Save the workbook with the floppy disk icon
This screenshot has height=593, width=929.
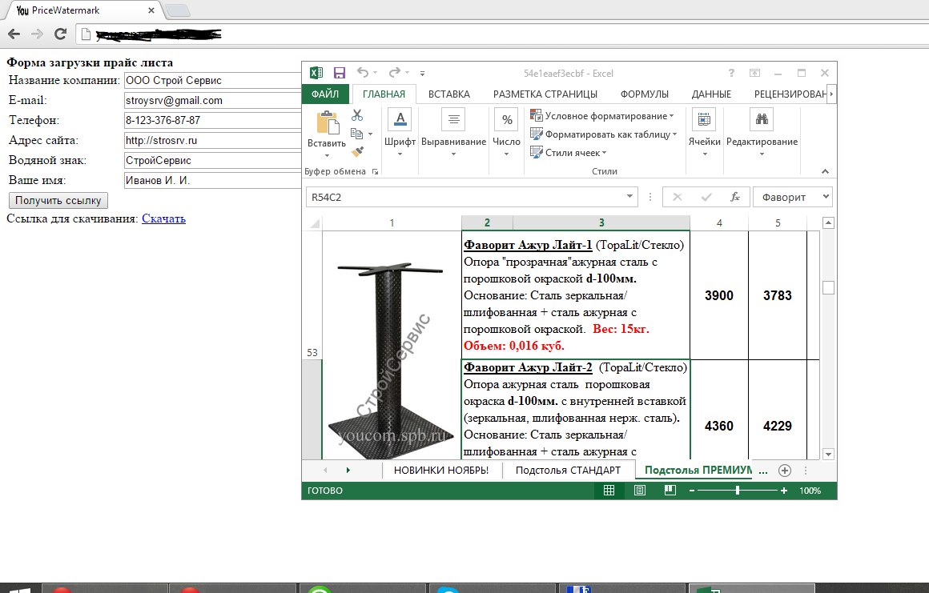coord(340,73)
